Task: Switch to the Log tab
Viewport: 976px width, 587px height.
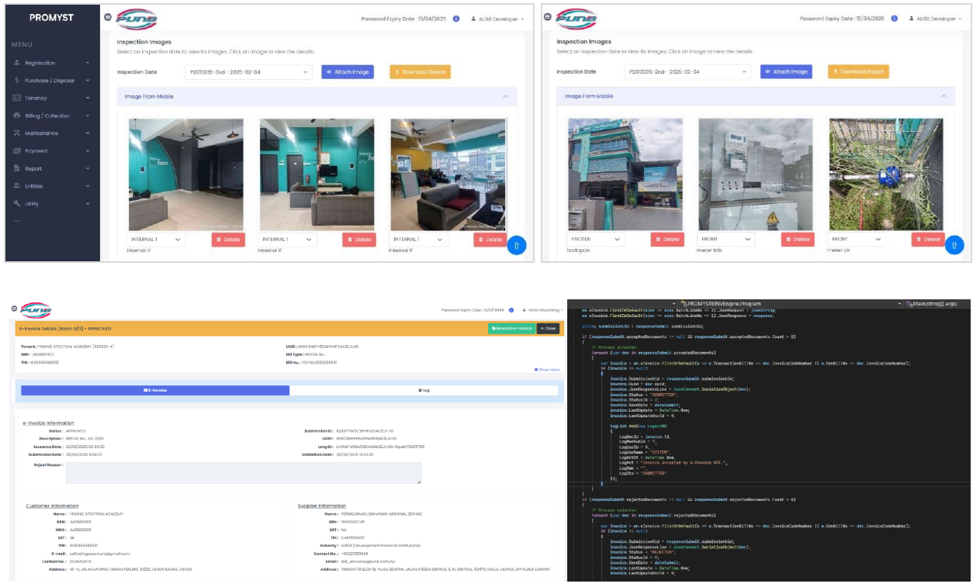Action: [424, 391]
